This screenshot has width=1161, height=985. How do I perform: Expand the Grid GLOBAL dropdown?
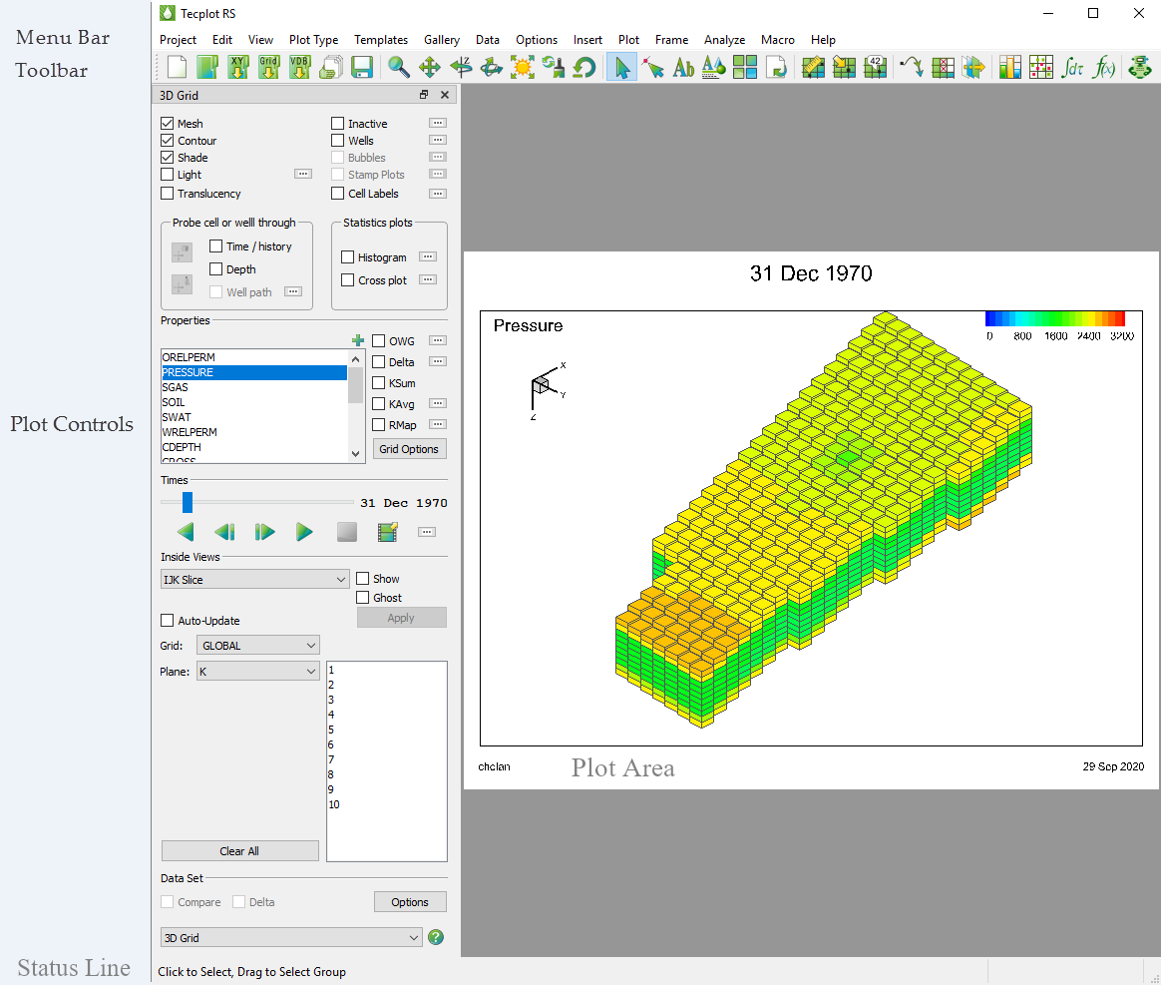tap(257, 646)
